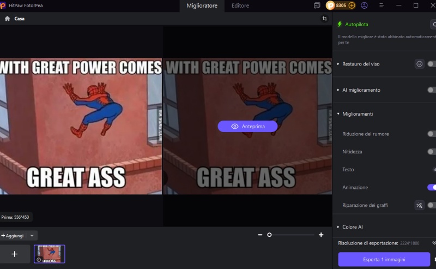Click the 2224*1800 export resolution value

[x=410, y=243]
